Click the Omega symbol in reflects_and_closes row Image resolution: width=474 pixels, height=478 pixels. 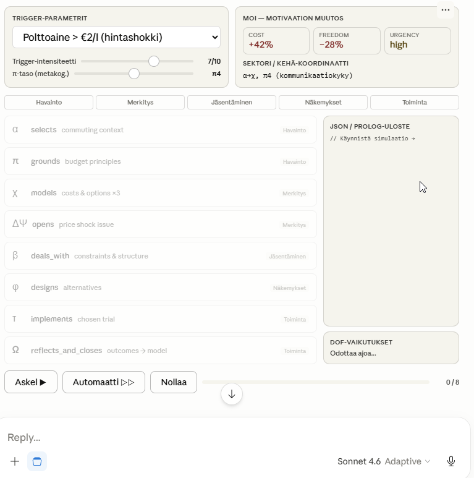click(15, 350)
